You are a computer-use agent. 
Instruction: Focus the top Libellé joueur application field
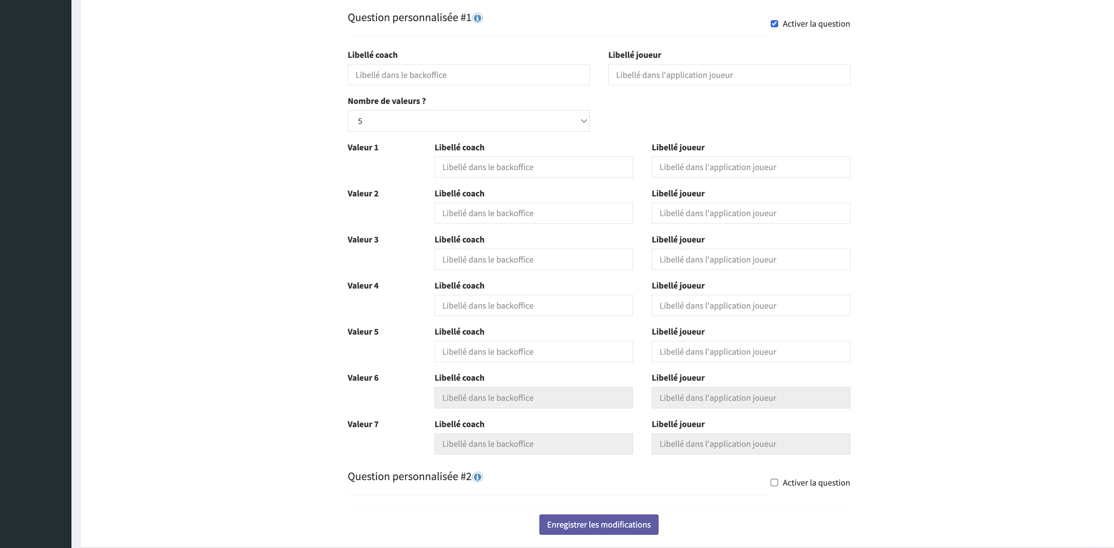pos(729,75)
